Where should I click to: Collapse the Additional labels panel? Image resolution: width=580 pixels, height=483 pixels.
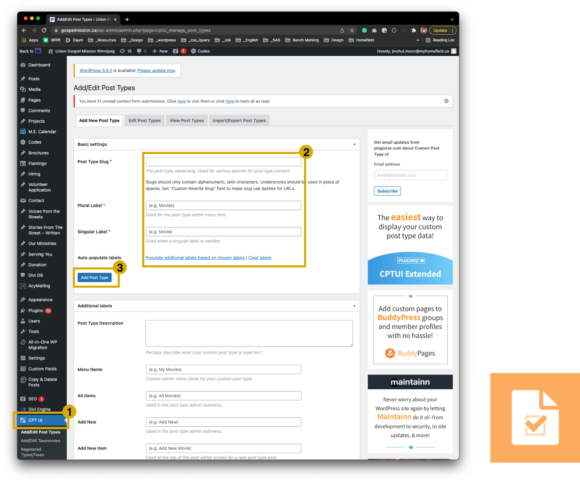point(354,306)
